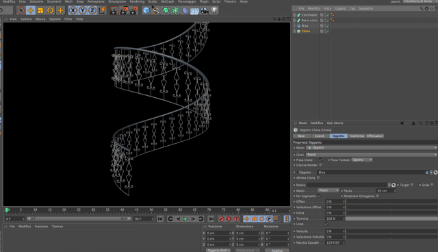Play the animation forward
Viewport: 438px width, 252px height.
185,218
